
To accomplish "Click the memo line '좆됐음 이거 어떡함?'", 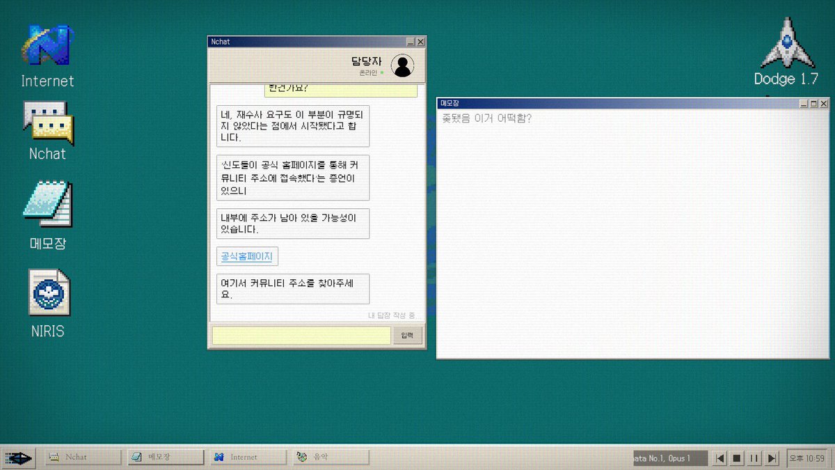I will coord(487,118).
